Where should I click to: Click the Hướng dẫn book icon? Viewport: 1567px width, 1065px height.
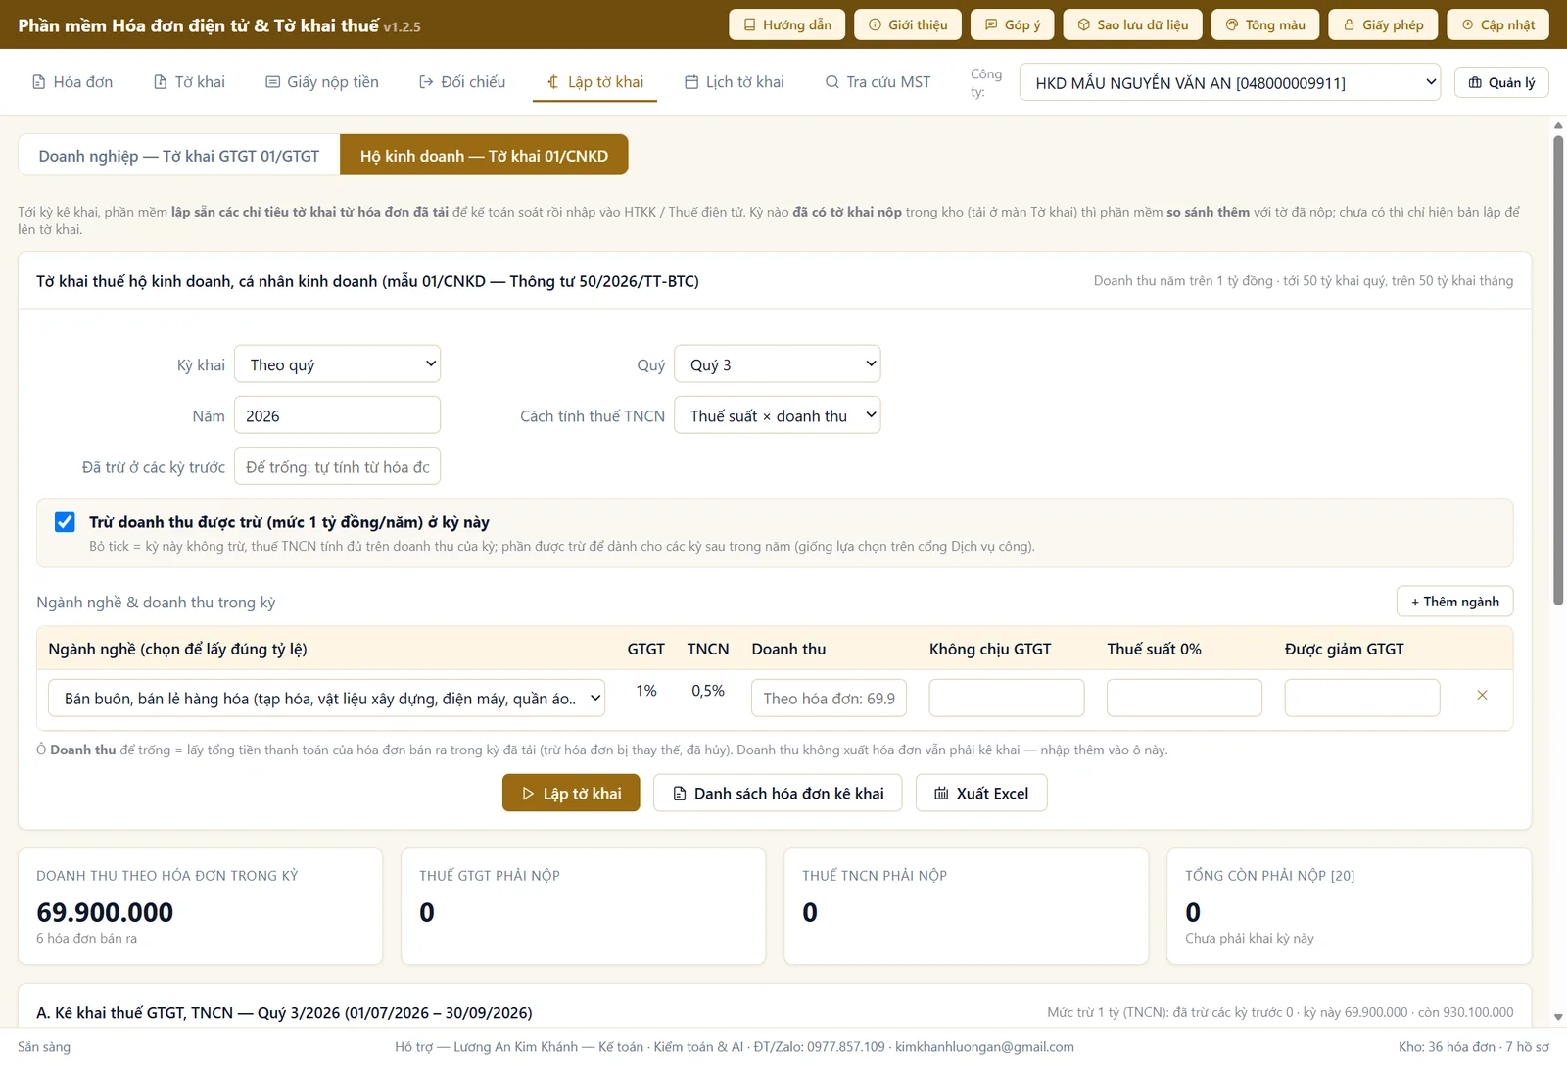coord(749,24)
